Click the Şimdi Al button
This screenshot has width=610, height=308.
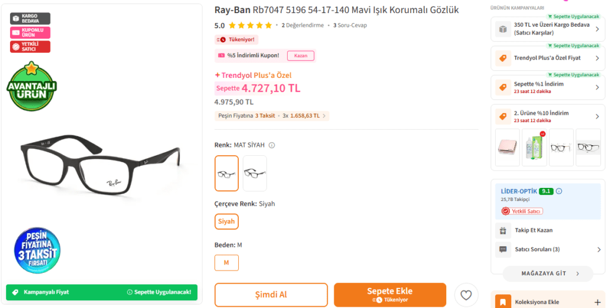271,295
